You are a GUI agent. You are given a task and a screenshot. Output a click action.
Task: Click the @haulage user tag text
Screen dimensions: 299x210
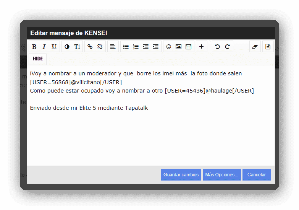[209, 91]
